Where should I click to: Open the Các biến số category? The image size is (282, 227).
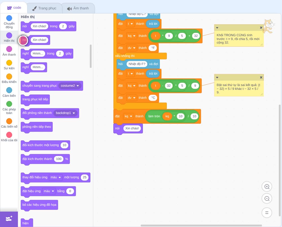click(x=9, y=123)
